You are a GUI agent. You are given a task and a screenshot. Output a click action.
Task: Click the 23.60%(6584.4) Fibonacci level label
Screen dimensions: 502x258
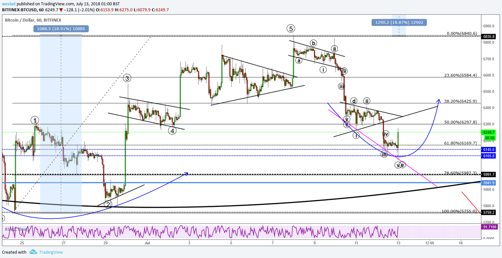461,75
